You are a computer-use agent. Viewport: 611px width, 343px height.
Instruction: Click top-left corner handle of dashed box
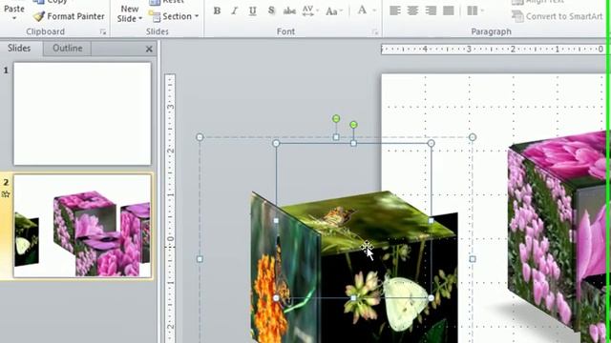(200, 137)
